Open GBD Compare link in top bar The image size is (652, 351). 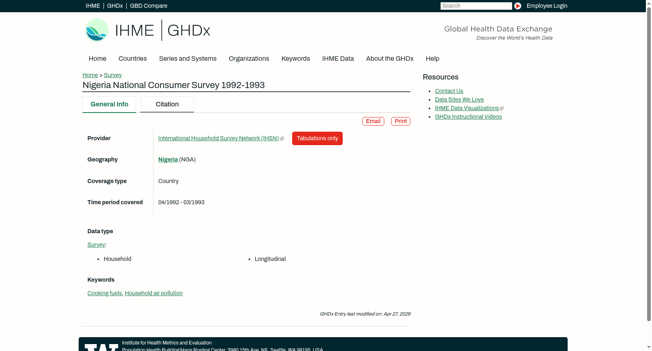[148, 6]
